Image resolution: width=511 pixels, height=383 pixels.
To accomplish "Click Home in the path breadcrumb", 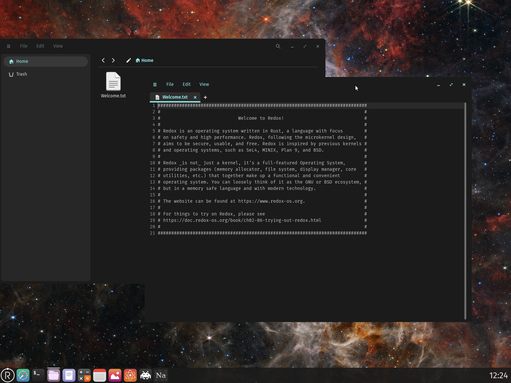I will [x=144, y=60].
